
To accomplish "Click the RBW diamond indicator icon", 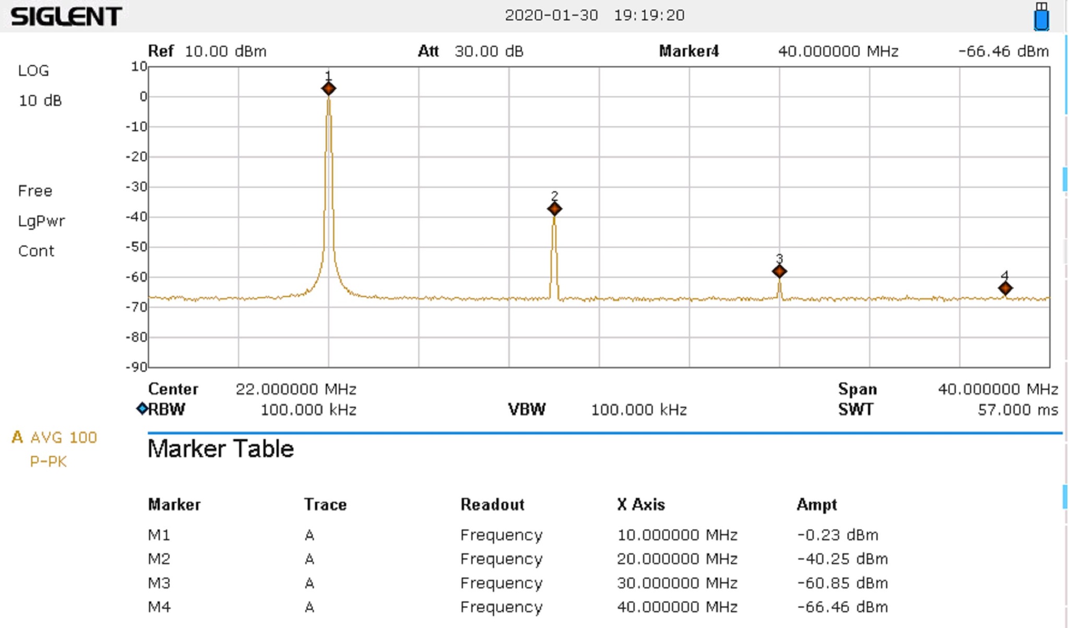I will click(x=142, y=409).
